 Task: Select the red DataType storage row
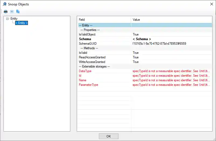pyautogui.click(x=85, y=71)
